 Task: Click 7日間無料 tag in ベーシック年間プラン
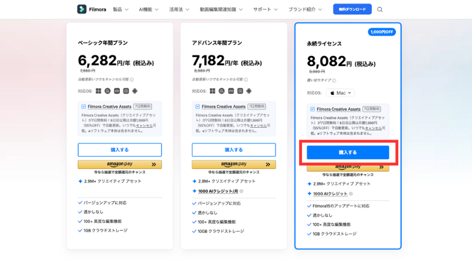coord(143,107)
